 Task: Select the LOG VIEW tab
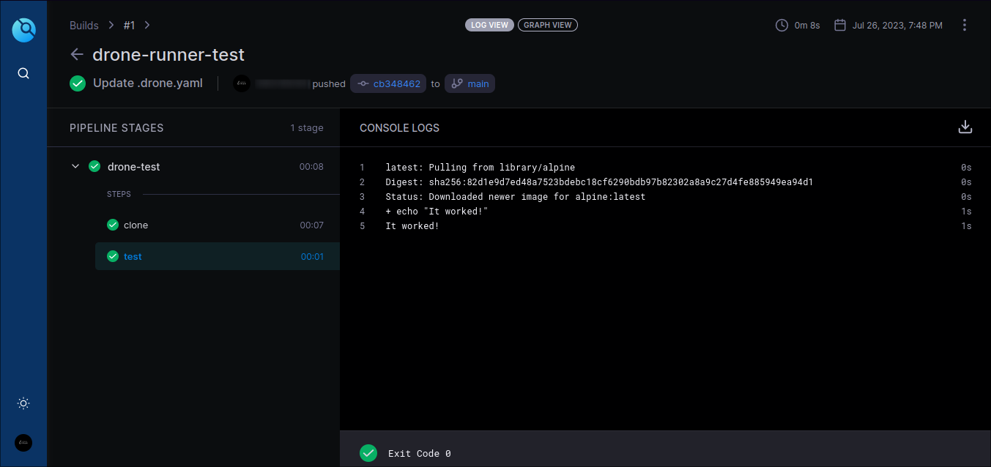pyautogui.click(x=489, y=24)
